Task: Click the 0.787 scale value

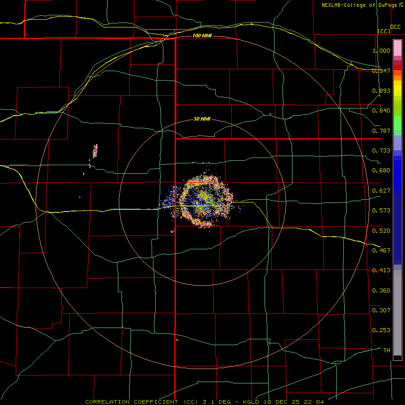Action: click(381, 130)
